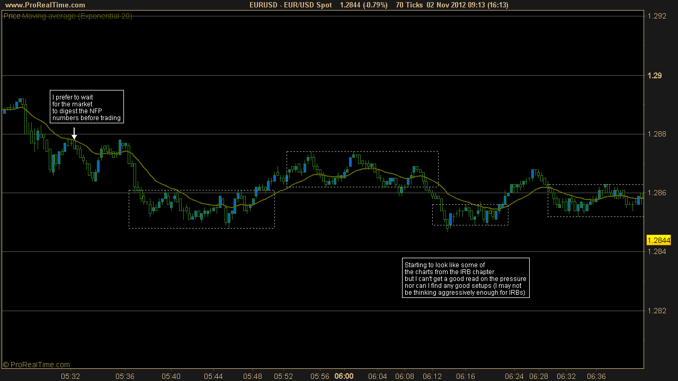Click the 05:56 time axis label

click(320, 376)
